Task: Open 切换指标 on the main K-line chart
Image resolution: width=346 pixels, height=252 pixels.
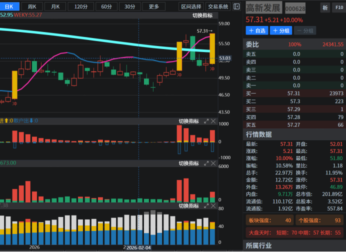Action: (x=202, y=15)
